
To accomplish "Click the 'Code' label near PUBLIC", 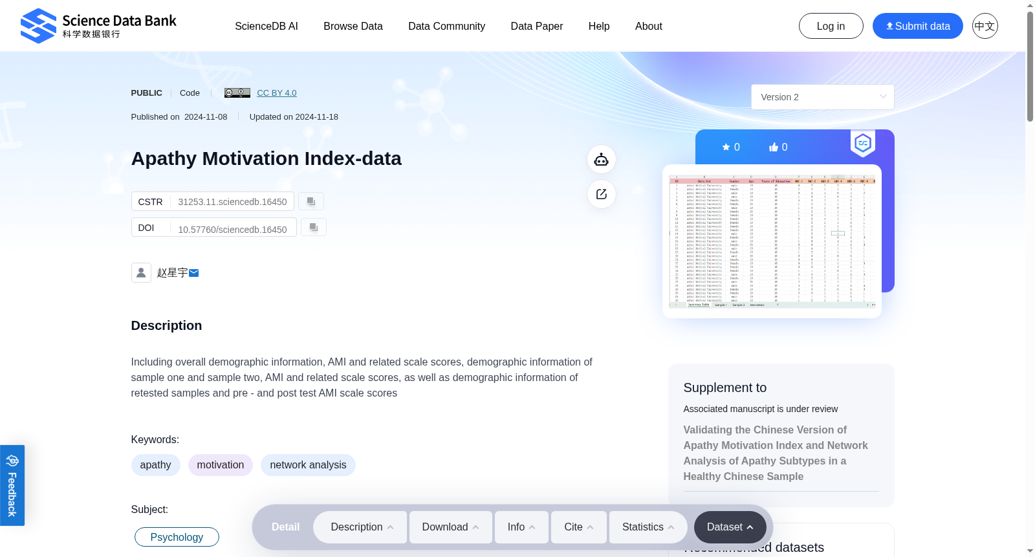I will [190, 93].
